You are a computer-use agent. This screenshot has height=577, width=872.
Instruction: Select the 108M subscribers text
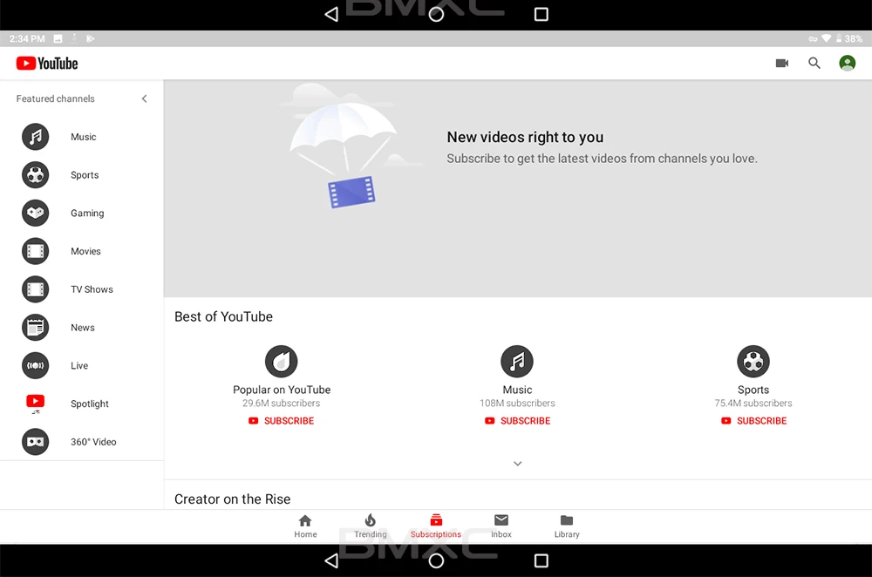click(517, 403)
